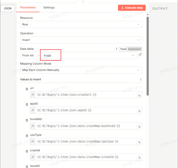Click the JSON view button
The image size is (178, 168).
(x=8, y=8)
